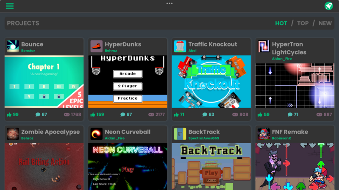View author Behroz under Zombie Apocalypse
The image size is (339, 190).
(27, 138)
